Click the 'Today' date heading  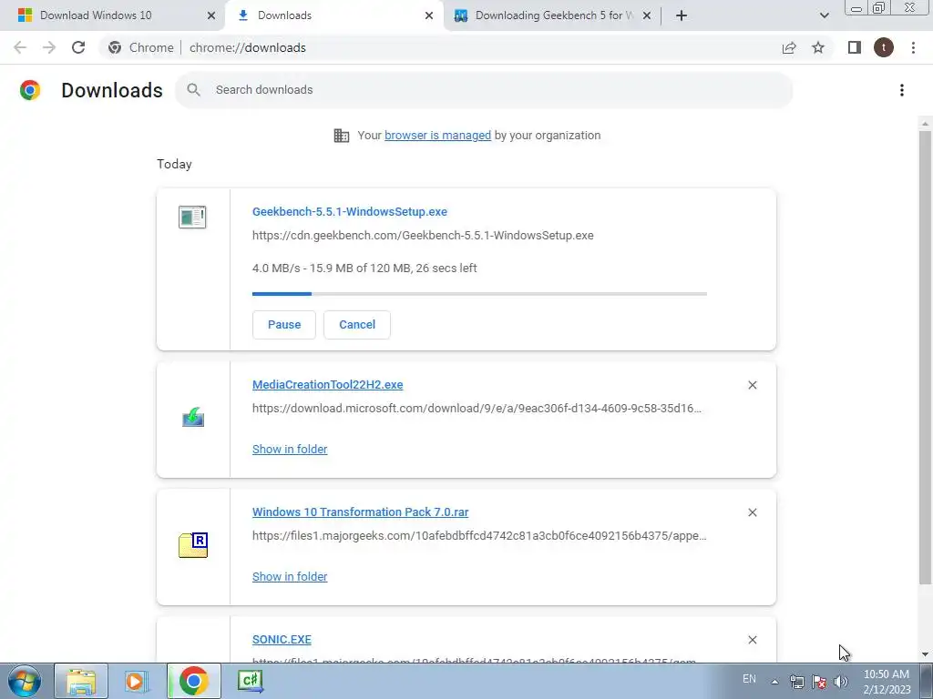coord(174,164)
